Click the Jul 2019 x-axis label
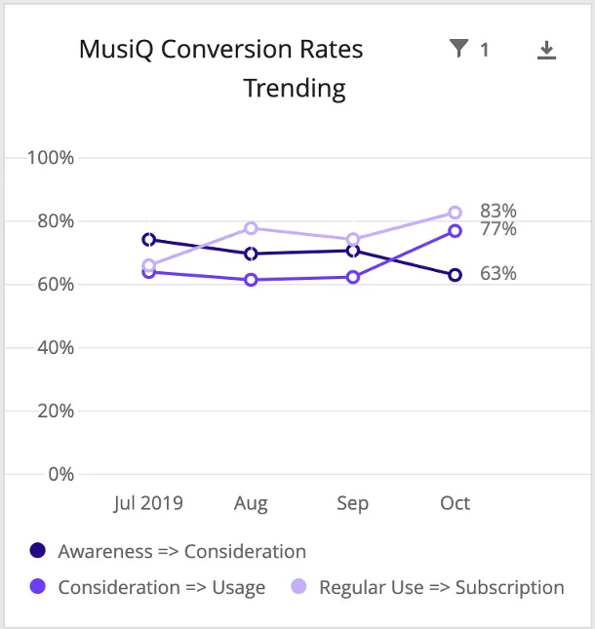Screen dimensions: 595x629 coord(148,503)
